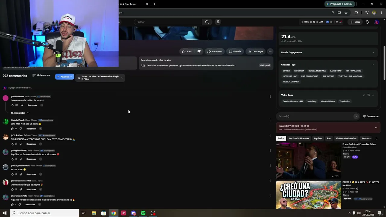Open the live chat replay panel
The height and width of the screenshot is (217, 386).
(x=265, y=65)
